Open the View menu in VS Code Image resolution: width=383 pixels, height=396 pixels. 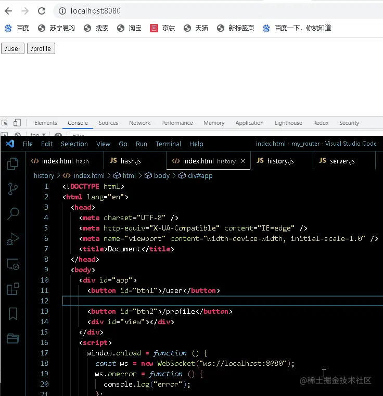tap(103, 144)
